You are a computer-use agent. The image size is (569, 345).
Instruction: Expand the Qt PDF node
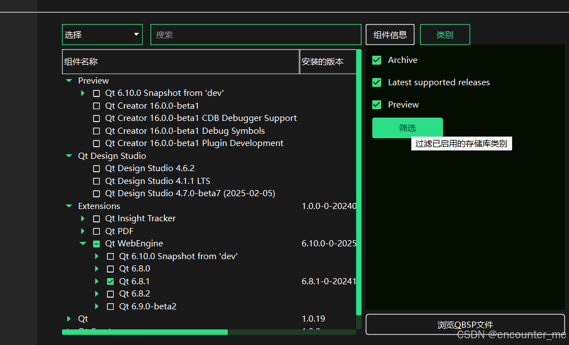point(82,231)
